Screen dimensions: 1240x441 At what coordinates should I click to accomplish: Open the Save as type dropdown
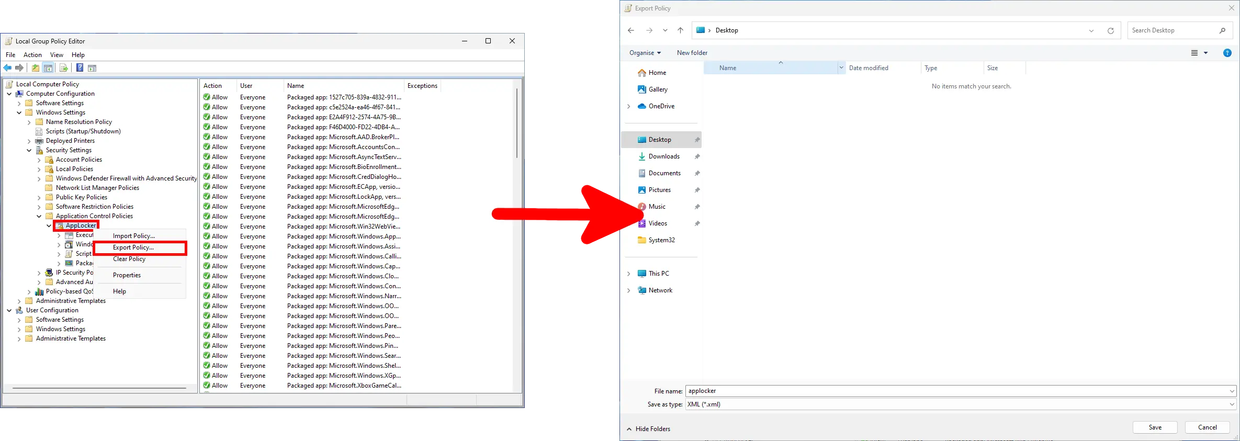coord(1232,404)
